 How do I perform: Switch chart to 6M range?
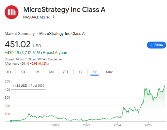pyautogui.click(x=51, y=72)
